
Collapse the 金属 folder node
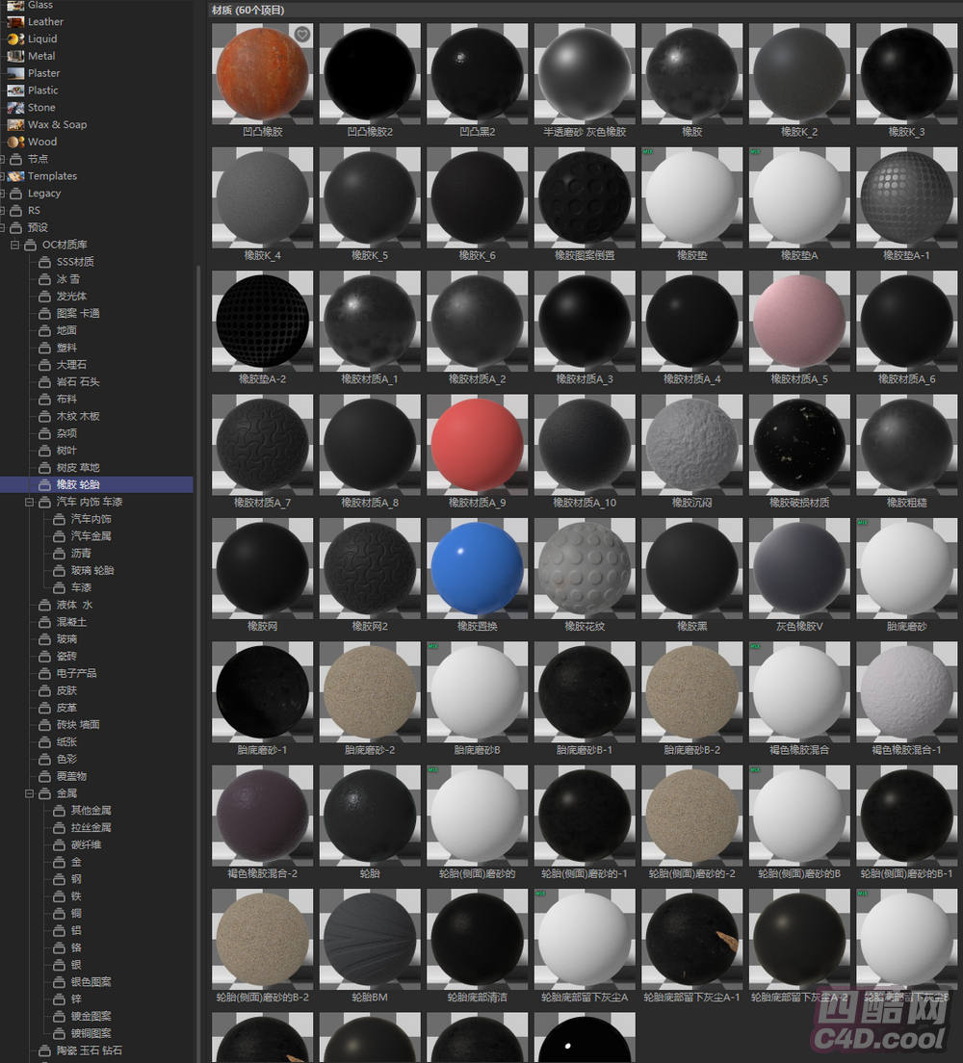29,793
